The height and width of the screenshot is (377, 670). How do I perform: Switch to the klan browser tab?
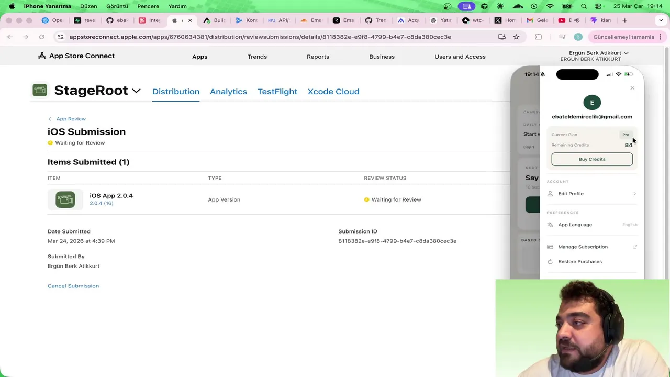601,20
